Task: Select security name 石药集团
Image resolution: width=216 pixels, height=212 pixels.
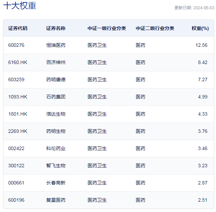Action: click(56, 97)
